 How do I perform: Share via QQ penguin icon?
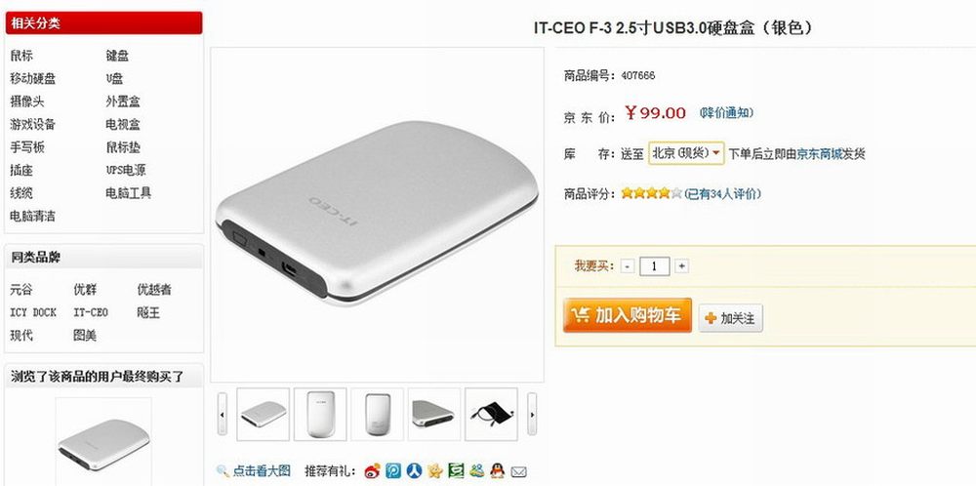click(498, 471)
